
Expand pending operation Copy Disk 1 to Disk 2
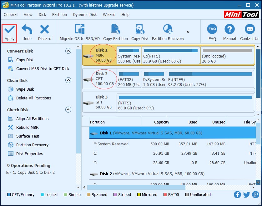pyautogui.click(x=8, y=172)
